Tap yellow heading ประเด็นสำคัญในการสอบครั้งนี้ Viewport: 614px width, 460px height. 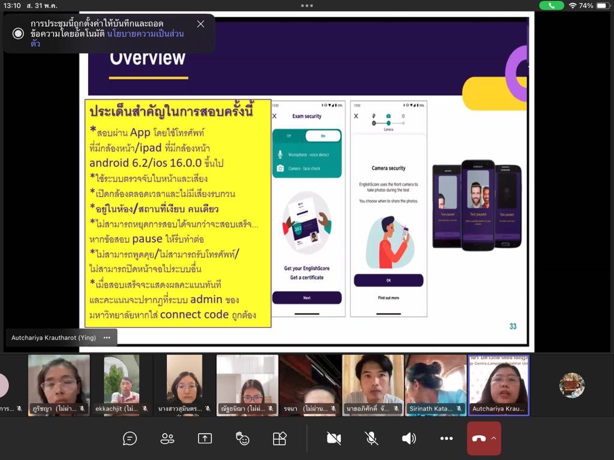171,111
